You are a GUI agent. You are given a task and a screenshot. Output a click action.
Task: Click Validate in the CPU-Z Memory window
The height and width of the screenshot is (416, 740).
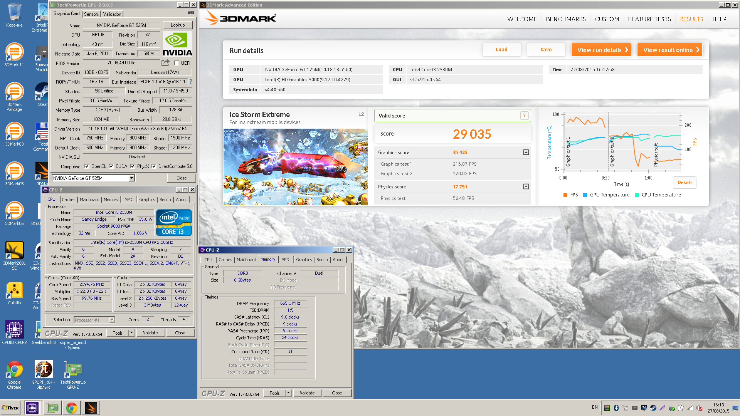307,393
